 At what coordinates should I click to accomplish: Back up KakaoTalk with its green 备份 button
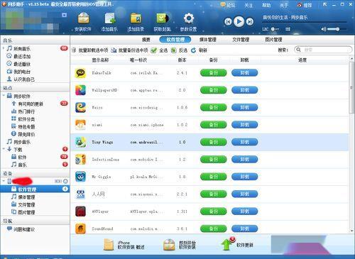pos(214,73)
